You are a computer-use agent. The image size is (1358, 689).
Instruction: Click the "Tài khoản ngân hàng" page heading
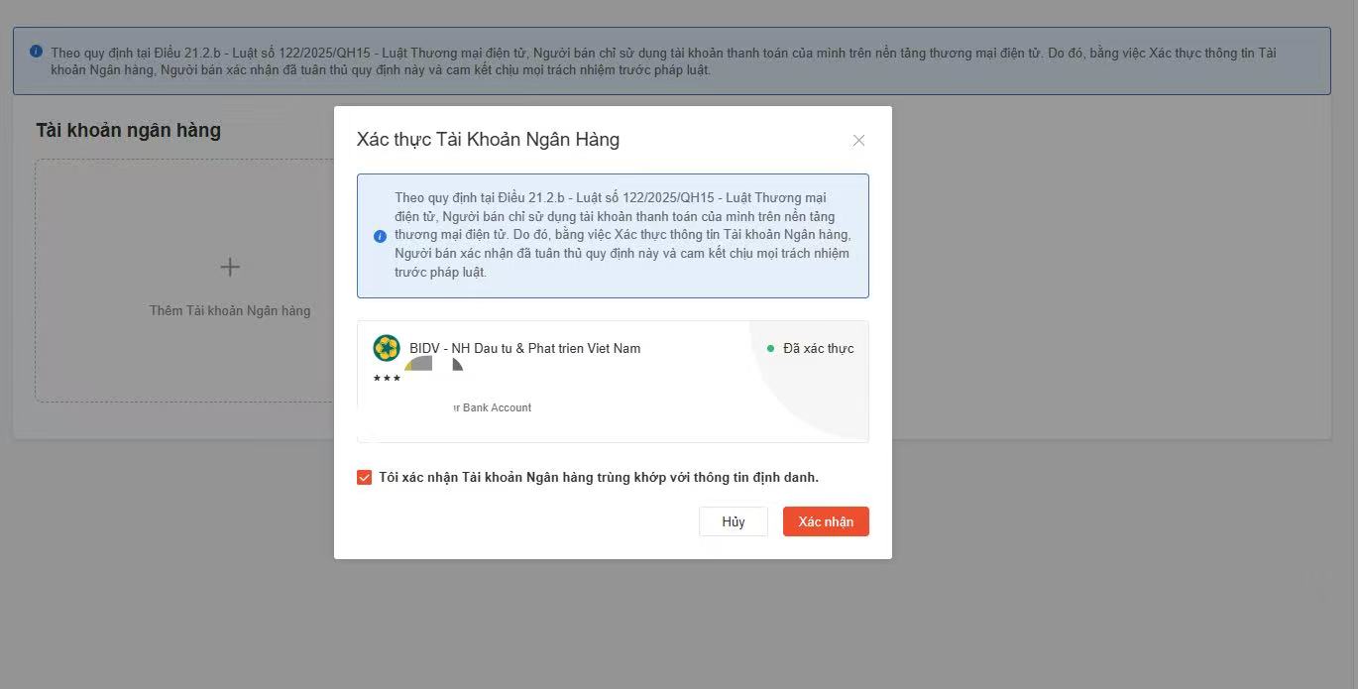tap(129, 130)
